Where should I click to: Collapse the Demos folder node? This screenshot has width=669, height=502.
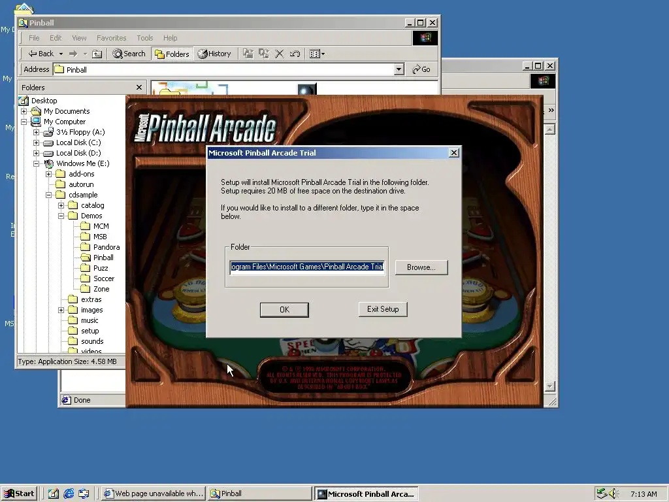coord(61,216)
